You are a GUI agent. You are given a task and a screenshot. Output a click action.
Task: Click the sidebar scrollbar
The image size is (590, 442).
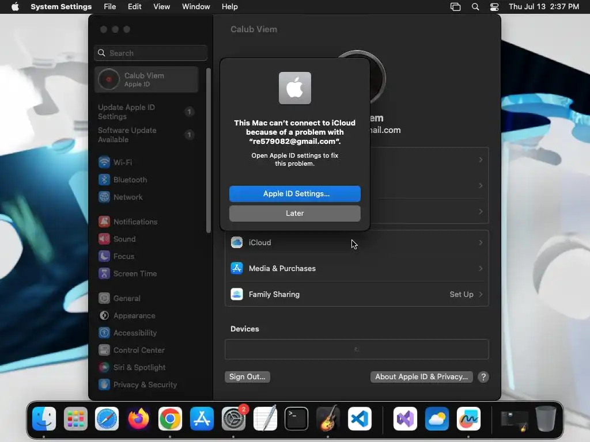[209, 150]
